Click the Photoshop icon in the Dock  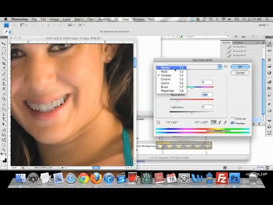point(234,178)
